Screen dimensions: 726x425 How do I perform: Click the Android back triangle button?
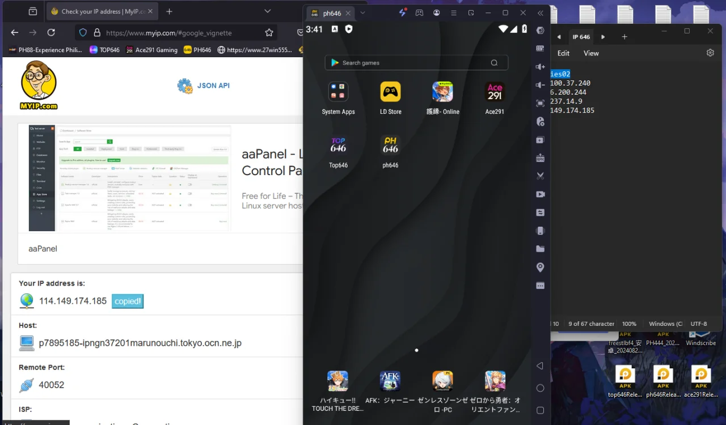(540, 366)
